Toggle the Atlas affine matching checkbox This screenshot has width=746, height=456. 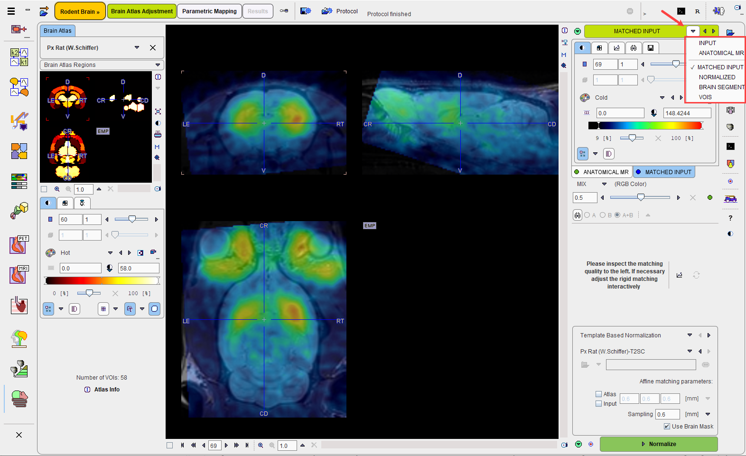598,394
